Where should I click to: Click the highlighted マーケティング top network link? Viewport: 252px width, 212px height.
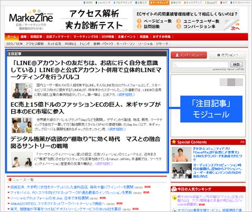[159, 3]
